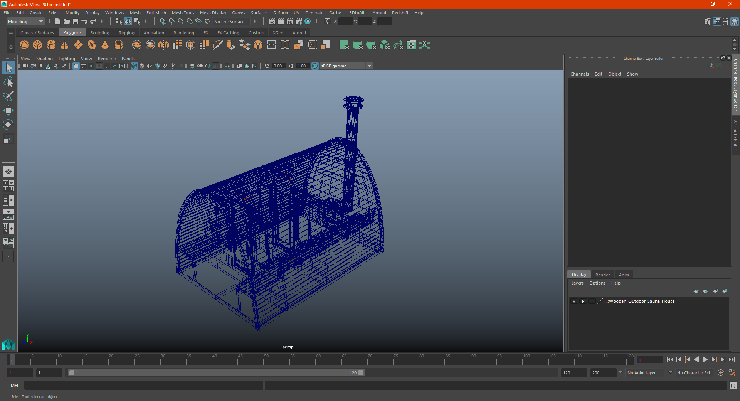740x401 pixels.
Task: Go to the end of playback range
Action: click(732, 359)
